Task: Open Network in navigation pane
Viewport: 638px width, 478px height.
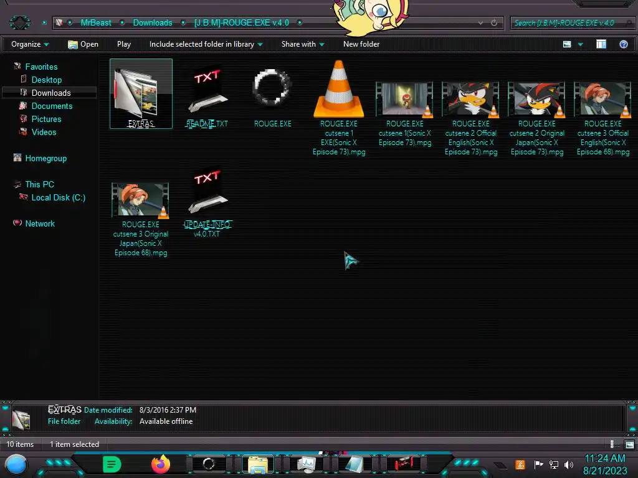Action: pos(39,223)
